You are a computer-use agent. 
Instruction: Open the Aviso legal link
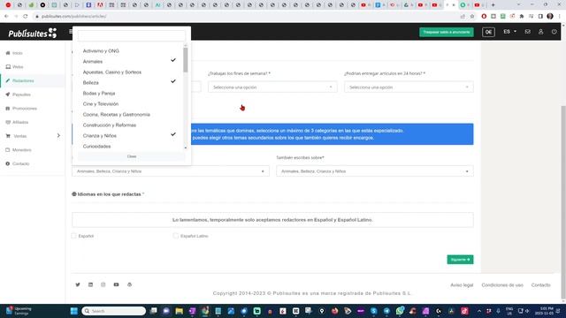coord(462,284)
